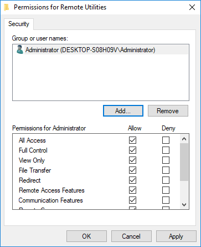Viewport: 201px width, 247px height.
Task: Check Deny for Remote Access Features
Action: tap(166, 190)
